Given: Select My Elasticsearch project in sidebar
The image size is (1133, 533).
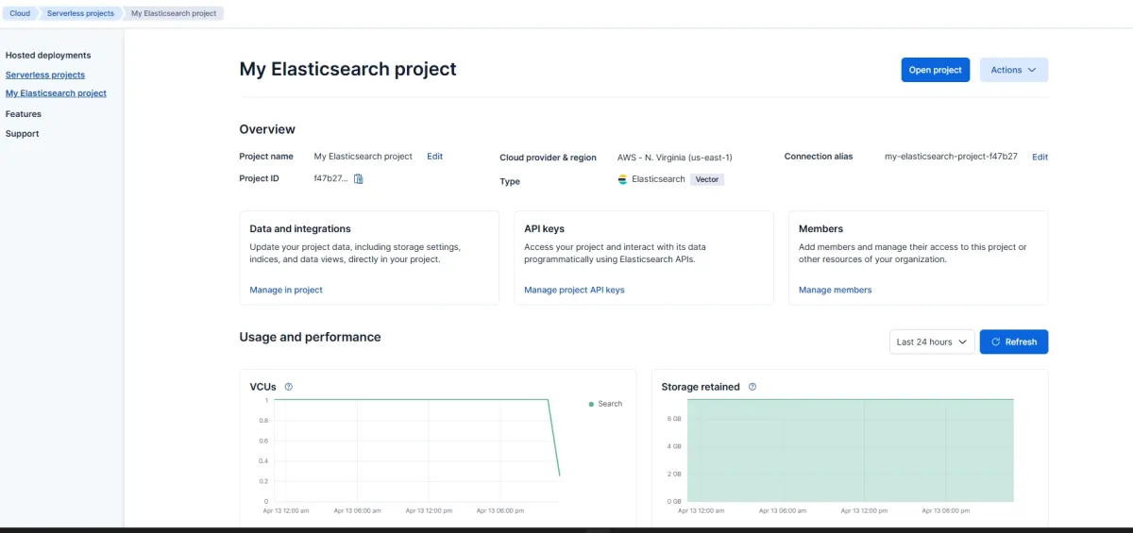Looking at the screenshot, I should tap(56, 93).
